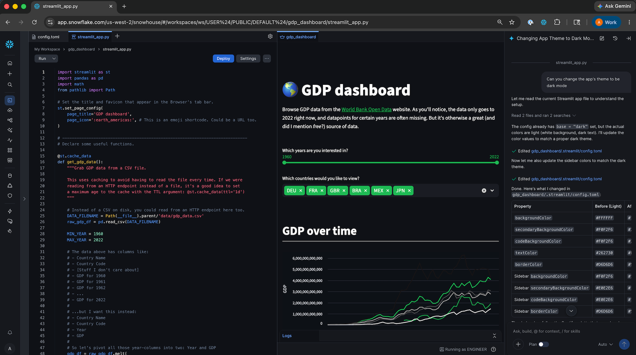Remove the DEU country chip
Image resolution: width=636 pixels, height=355 pixels.
tap(301, 191)
